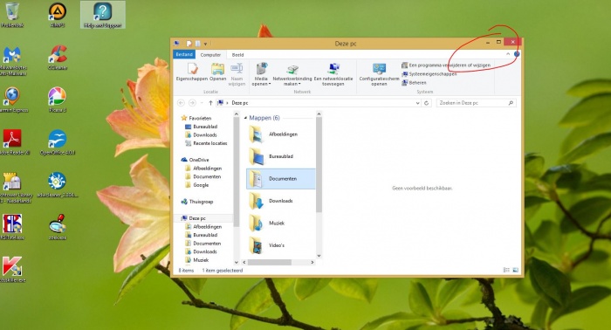Open Eigenschappen in the ribbon

pos(192,72)
